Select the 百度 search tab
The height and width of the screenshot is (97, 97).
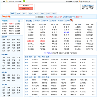coord(19,13)
